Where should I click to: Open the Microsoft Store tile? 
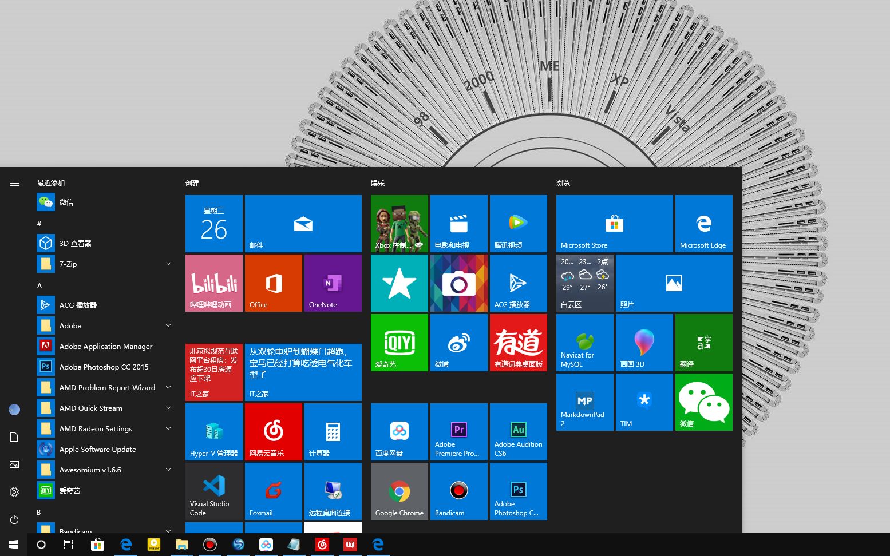(615, 224)
